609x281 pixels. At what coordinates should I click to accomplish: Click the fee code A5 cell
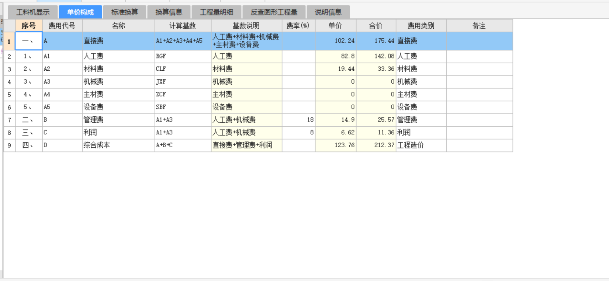point(62,107)
